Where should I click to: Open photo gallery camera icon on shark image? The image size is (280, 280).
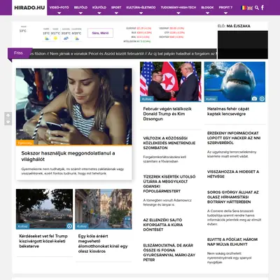[254, 99]
